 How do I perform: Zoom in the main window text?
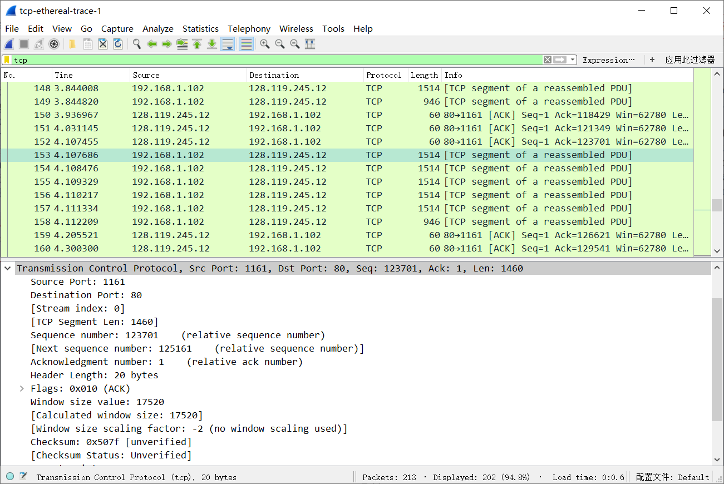coord(265,44)
